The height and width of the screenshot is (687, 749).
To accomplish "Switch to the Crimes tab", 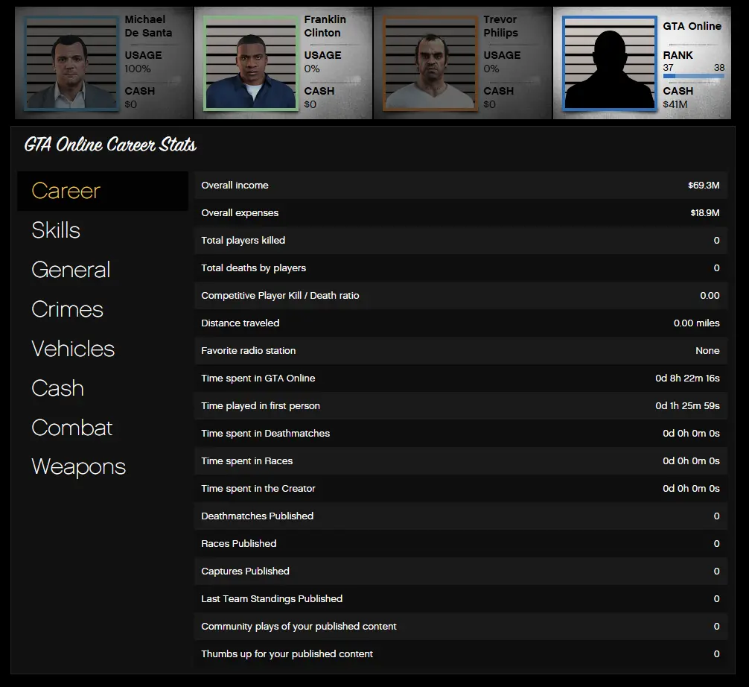I will click(67, 308).
